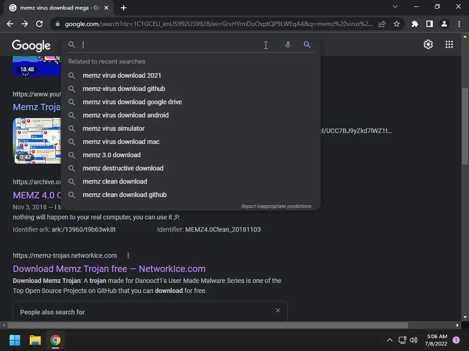Click ark:/13960/t9b63wk8t identifier text
469x351 pixels.
pos(83,229)
